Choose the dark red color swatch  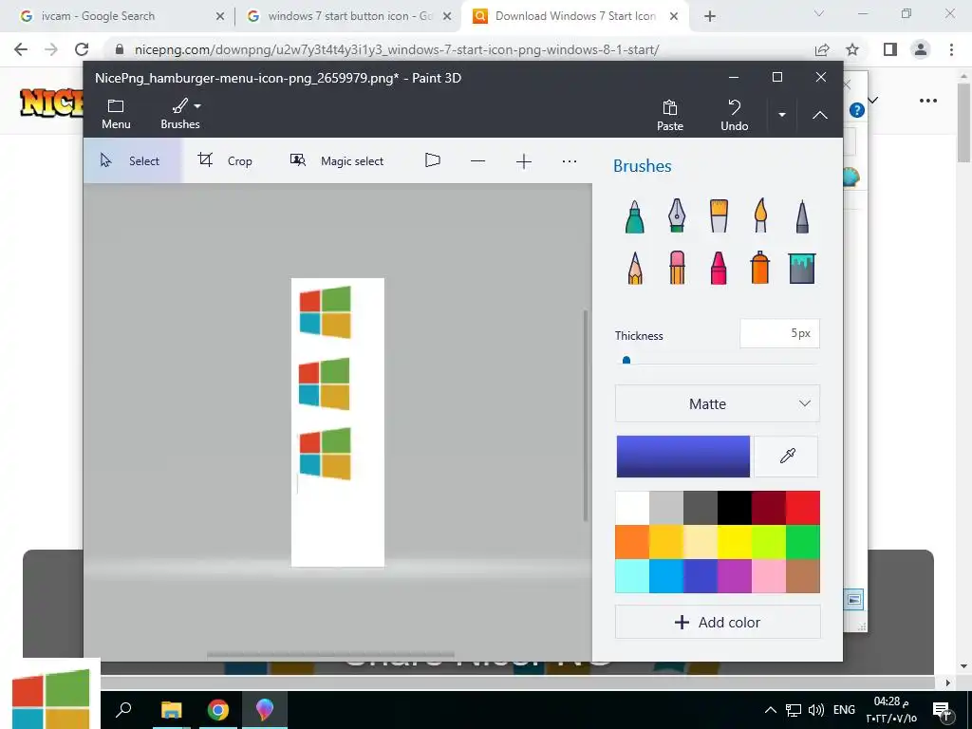(x=769, y=508)
